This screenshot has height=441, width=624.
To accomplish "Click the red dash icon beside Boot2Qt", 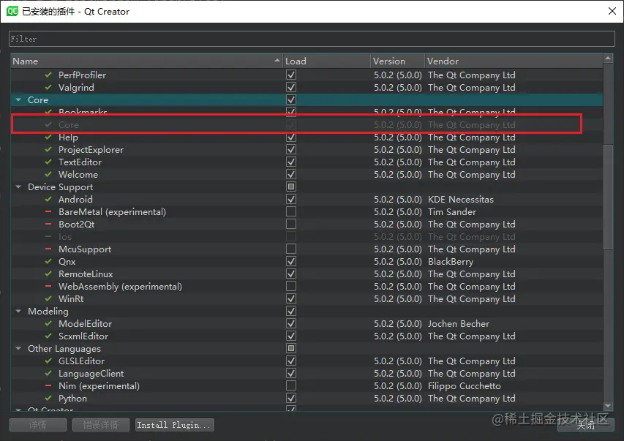I will (x=48, y=224).
